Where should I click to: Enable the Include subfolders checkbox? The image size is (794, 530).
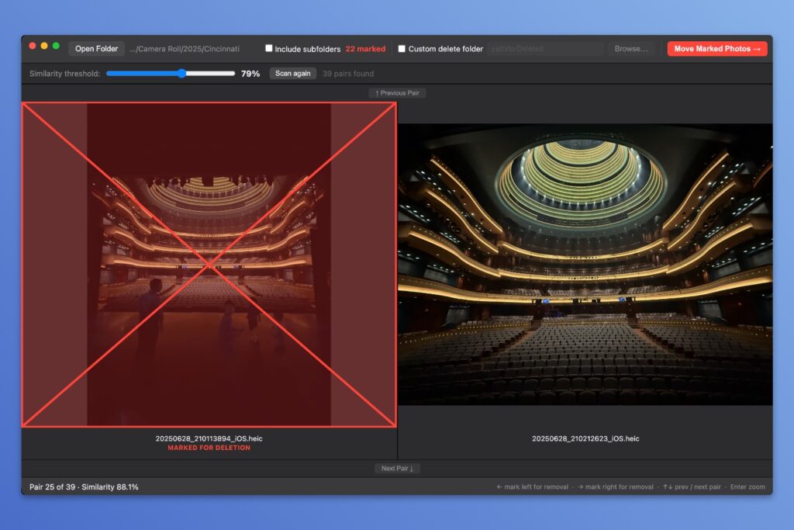[269, 48]
